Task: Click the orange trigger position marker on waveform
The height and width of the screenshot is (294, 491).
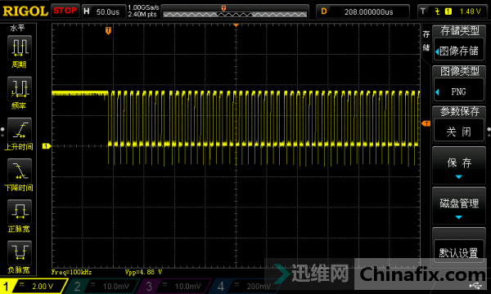Action: pyautogui.click(x=108, y=30)
